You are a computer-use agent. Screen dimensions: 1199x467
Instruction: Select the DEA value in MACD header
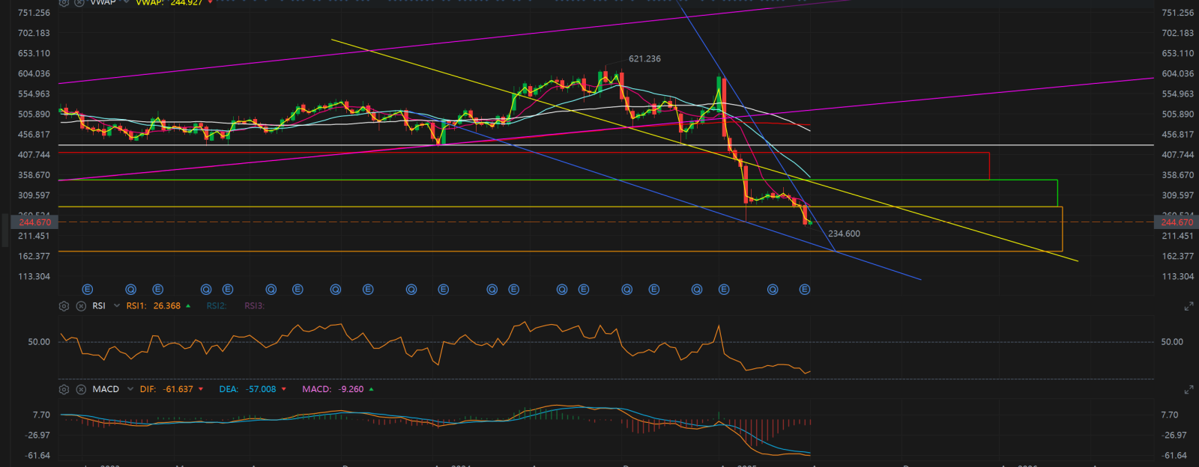tap(261, 389)
